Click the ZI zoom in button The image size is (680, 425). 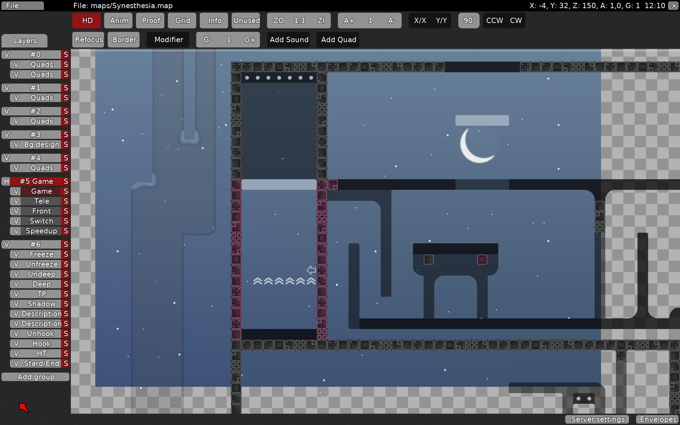coord(321,21)
